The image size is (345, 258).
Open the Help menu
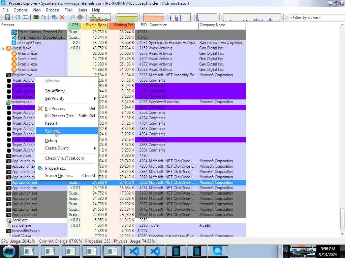point(96,10)
